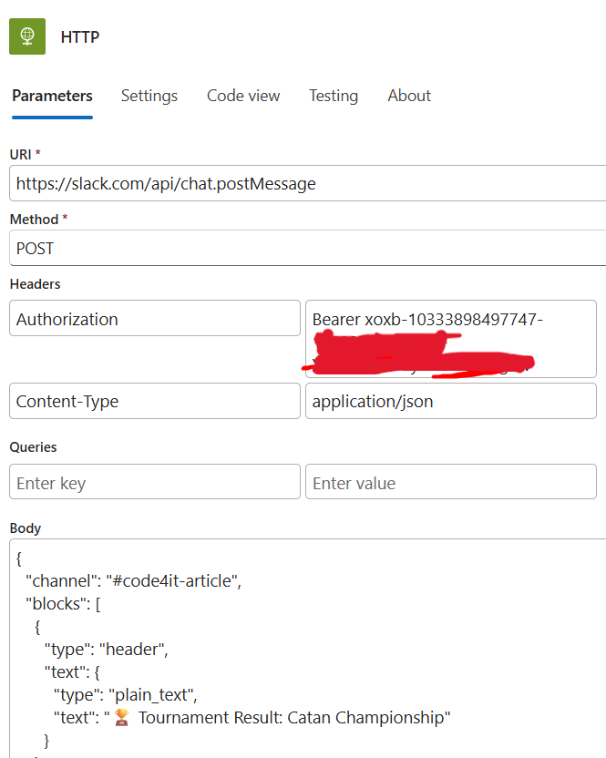Select the Bearer token value field
The height and width of the screenshot is (758, 606).
[x=450, y=339]
